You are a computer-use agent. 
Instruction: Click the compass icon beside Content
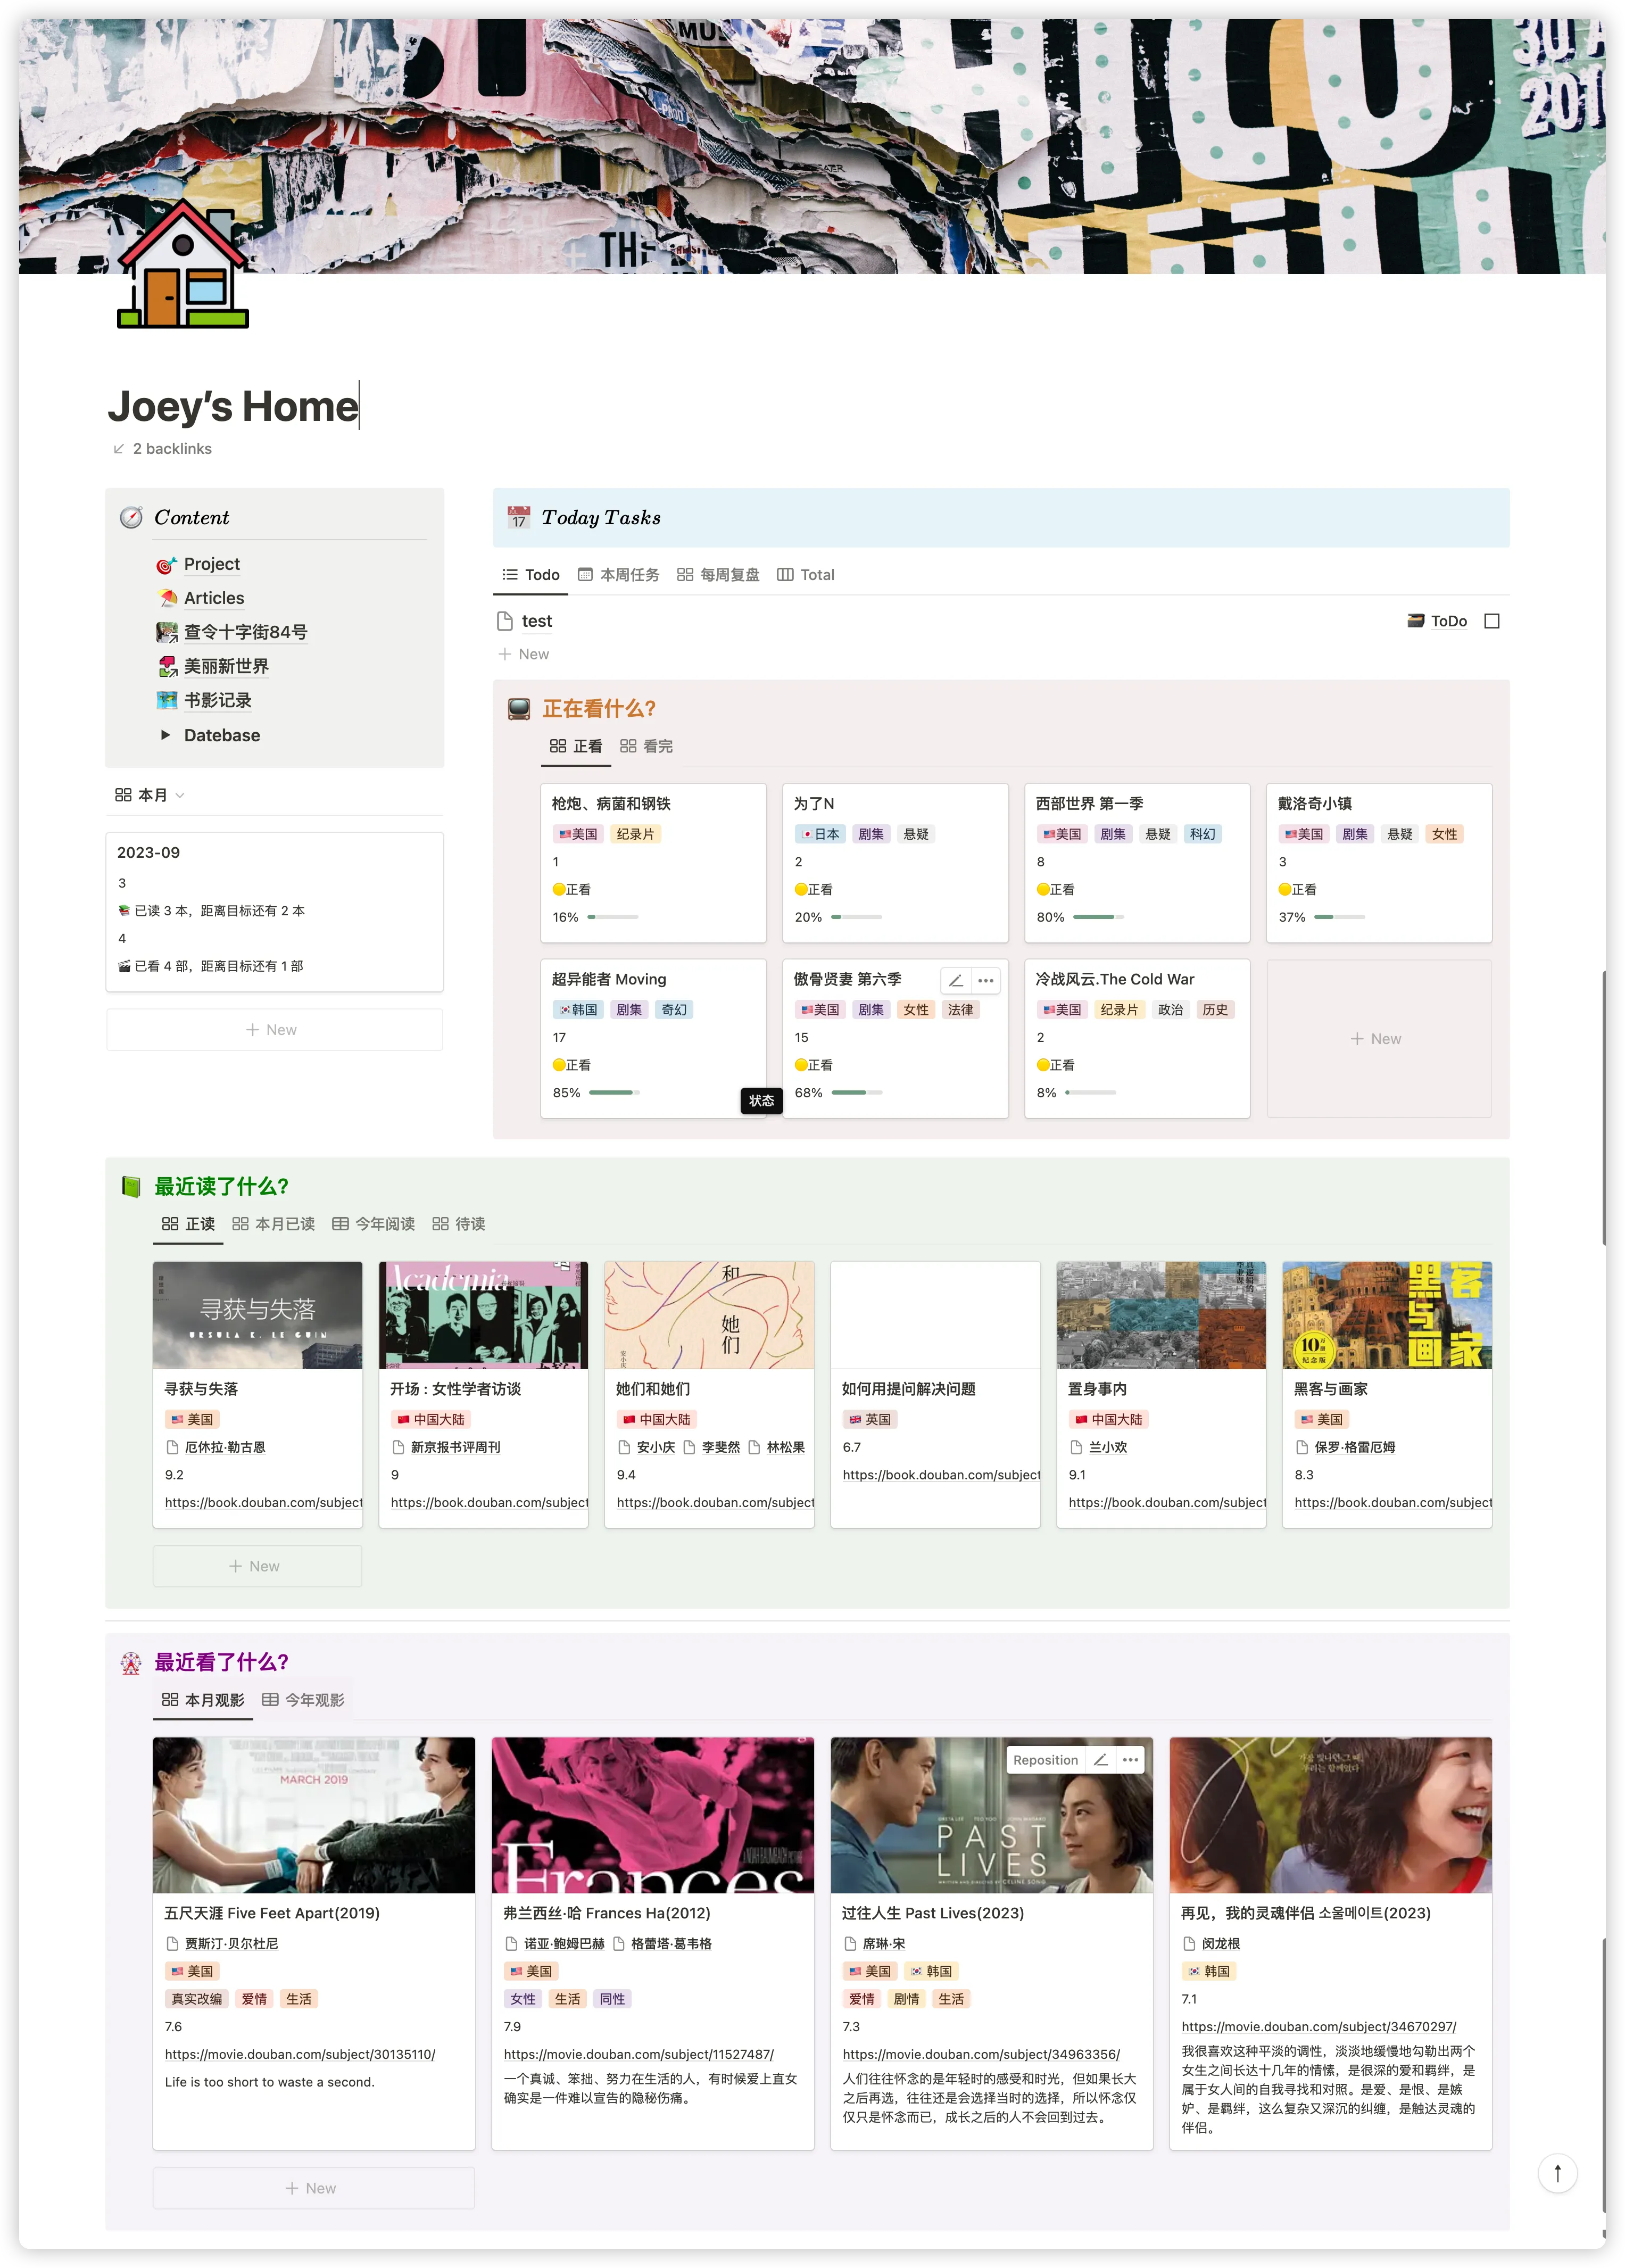(x=131, y=517)
